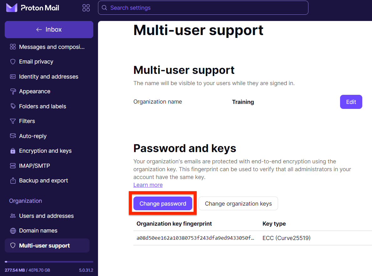This screenshot has height=276, width=372.
Task: Select the Auto-reply envelope icon
Action: point(13,136)
